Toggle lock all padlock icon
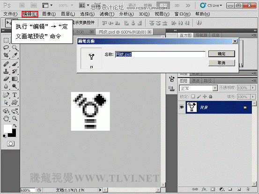The width and height of the screenshot is (259, 194). [x=211, y=97]
